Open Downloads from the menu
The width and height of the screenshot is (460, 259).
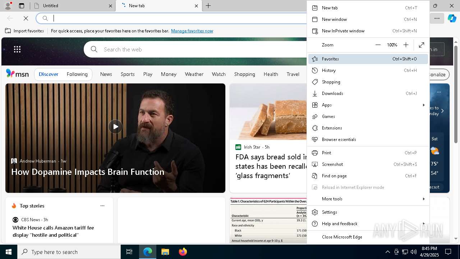[368, 94]
